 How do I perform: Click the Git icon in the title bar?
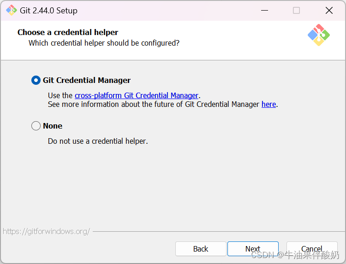11,10
